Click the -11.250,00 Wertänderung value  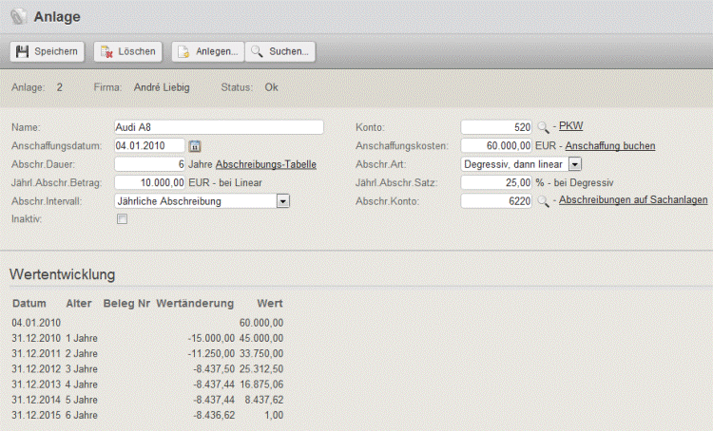211,354
